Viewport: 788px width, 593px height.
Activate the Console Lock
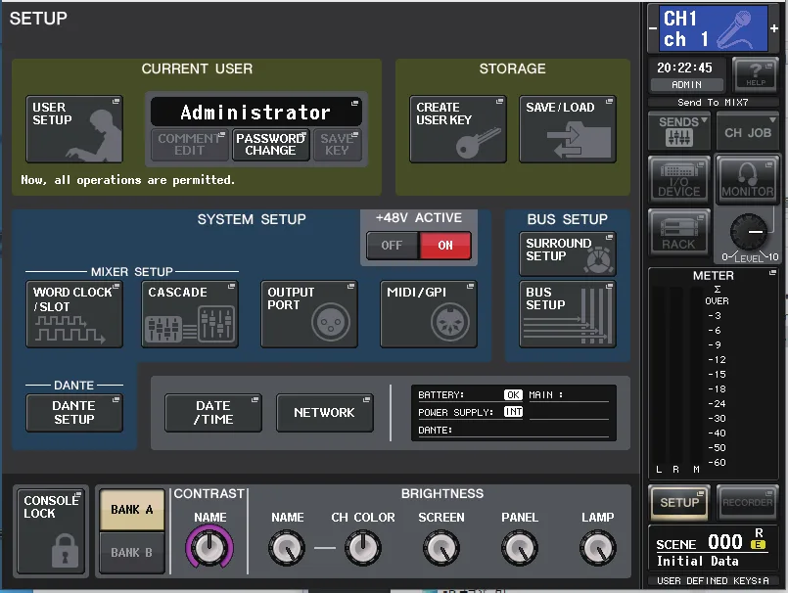click(51, 530)
